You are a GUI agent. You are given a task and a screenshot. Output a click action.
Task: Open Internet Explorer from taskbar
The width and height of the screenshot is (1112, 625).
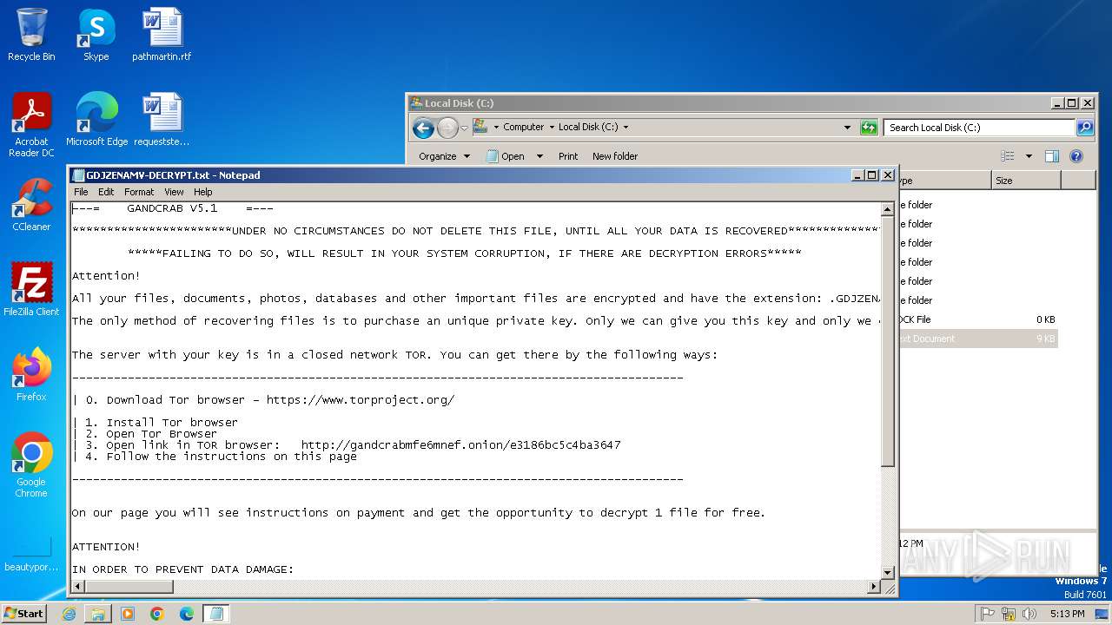coord(69,614)
